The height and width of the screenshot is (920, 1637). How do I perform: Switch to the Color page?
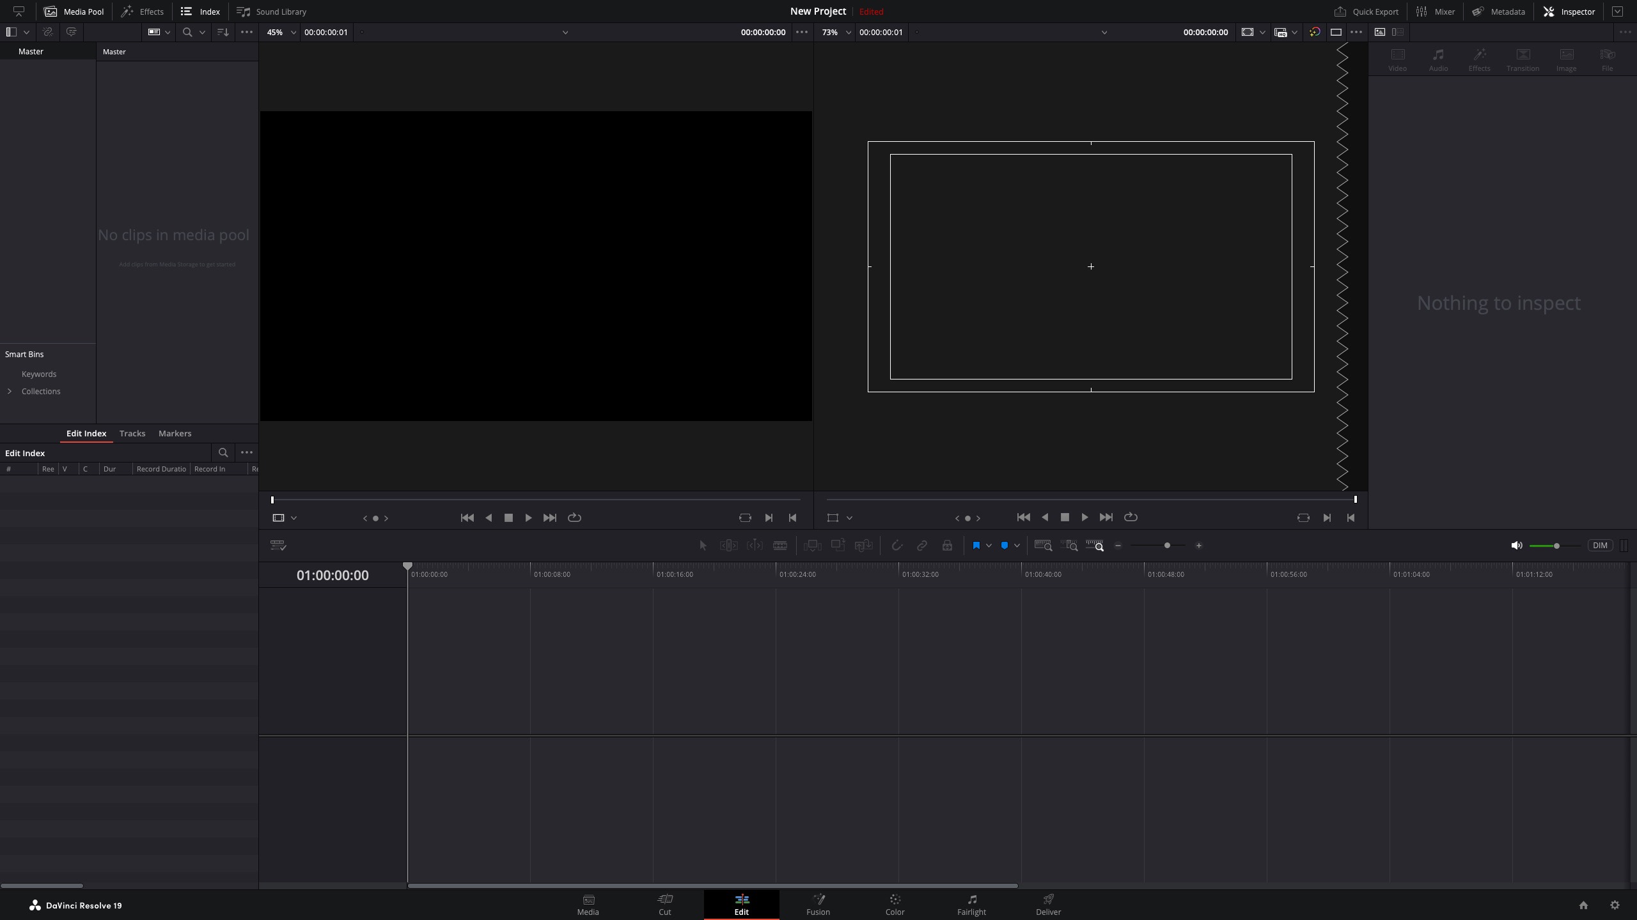(x=895, y=905)
